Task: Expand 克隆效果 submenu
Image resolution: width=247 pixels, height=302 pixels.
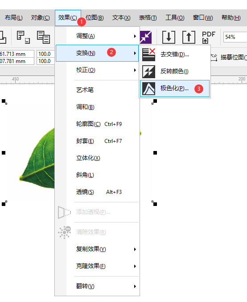Action: click(x=97, y=266)
